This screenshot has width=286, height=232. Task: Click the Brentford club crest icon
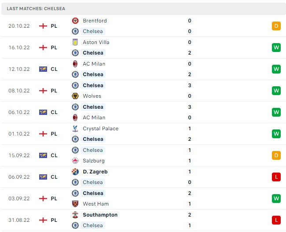[x=75, y=21]
